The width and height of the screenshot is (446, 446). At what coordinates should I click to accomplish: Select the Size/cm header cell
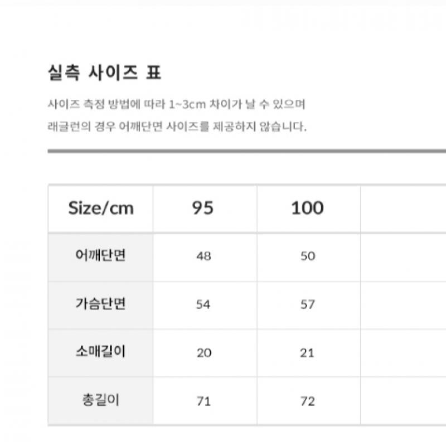click(101, 209)
